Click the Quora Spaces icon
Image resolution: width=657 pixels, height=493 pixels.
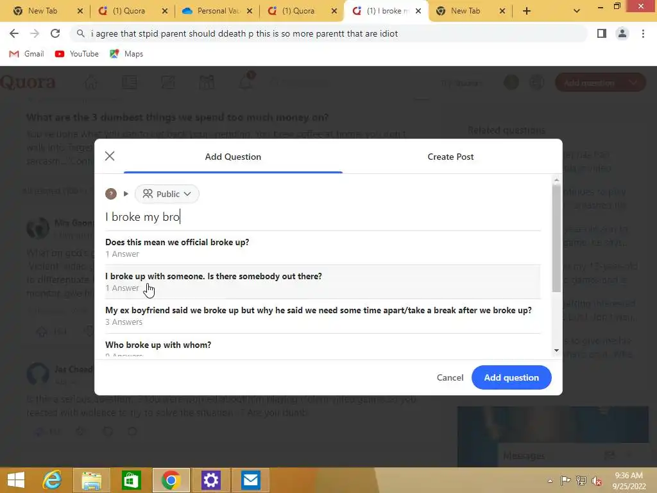click(207, 82)
